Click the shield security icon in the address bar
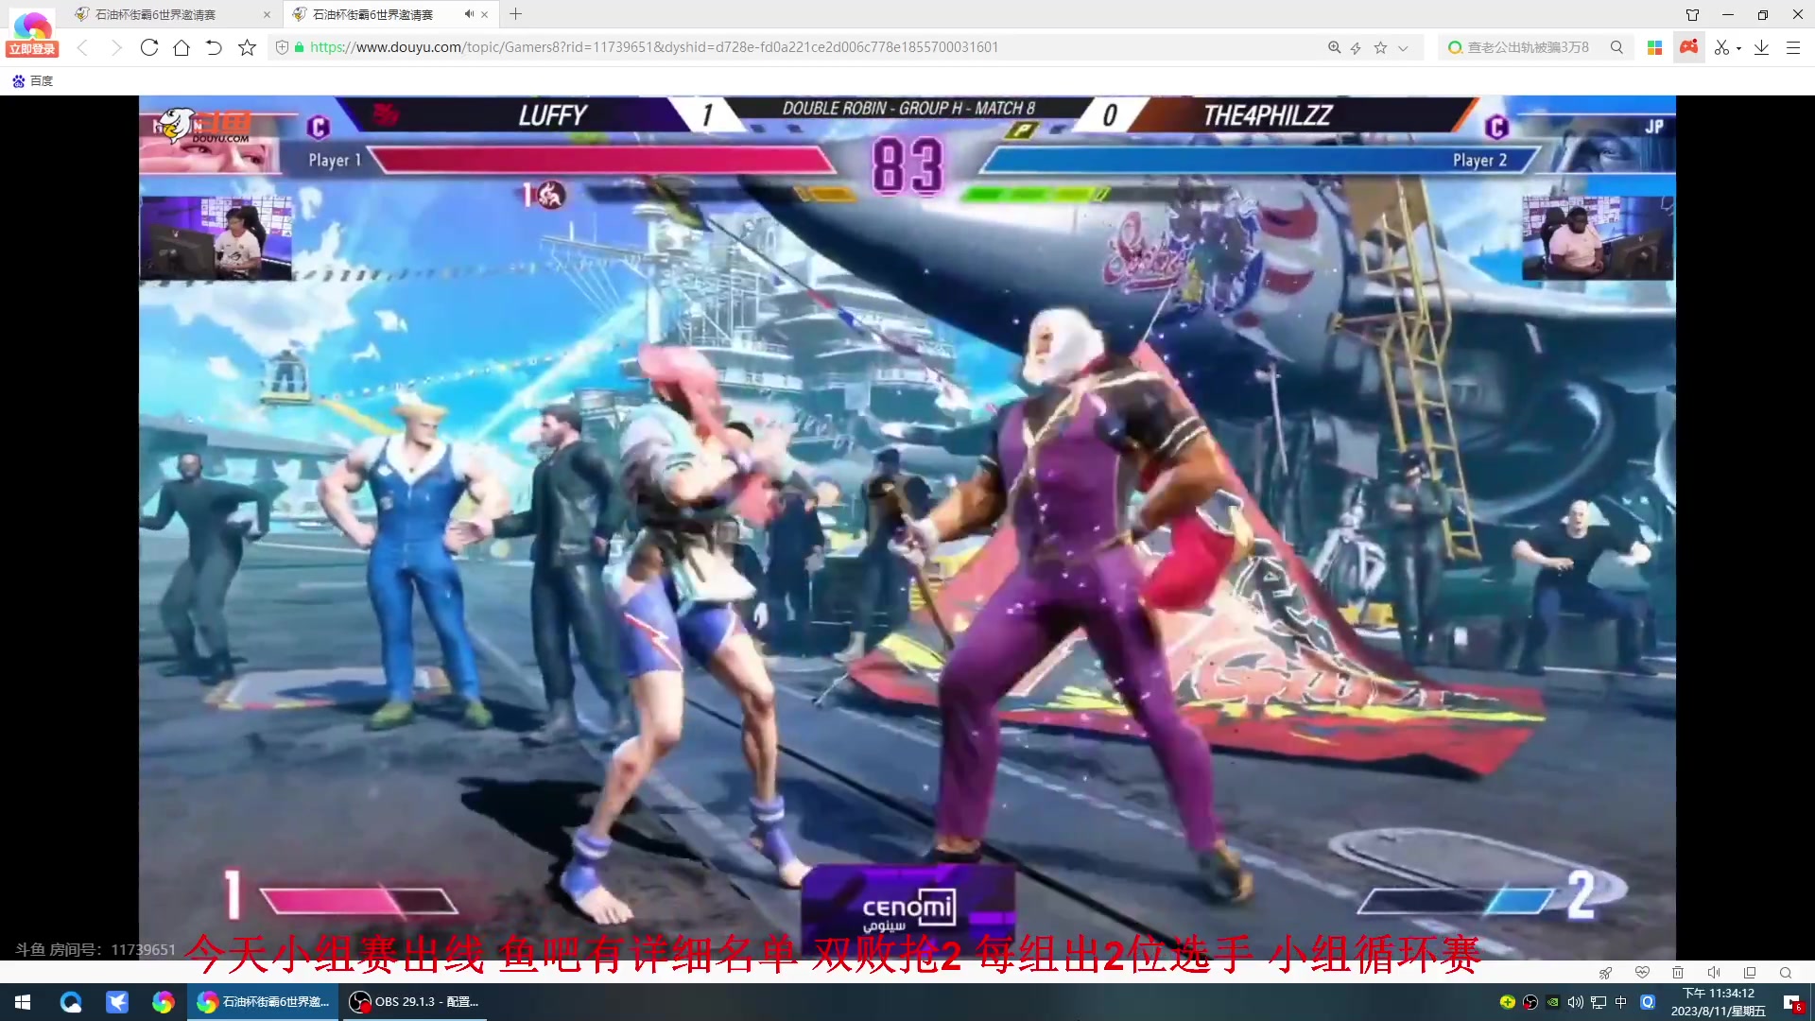The image size is (1815, 1021). tap(282, 47)
